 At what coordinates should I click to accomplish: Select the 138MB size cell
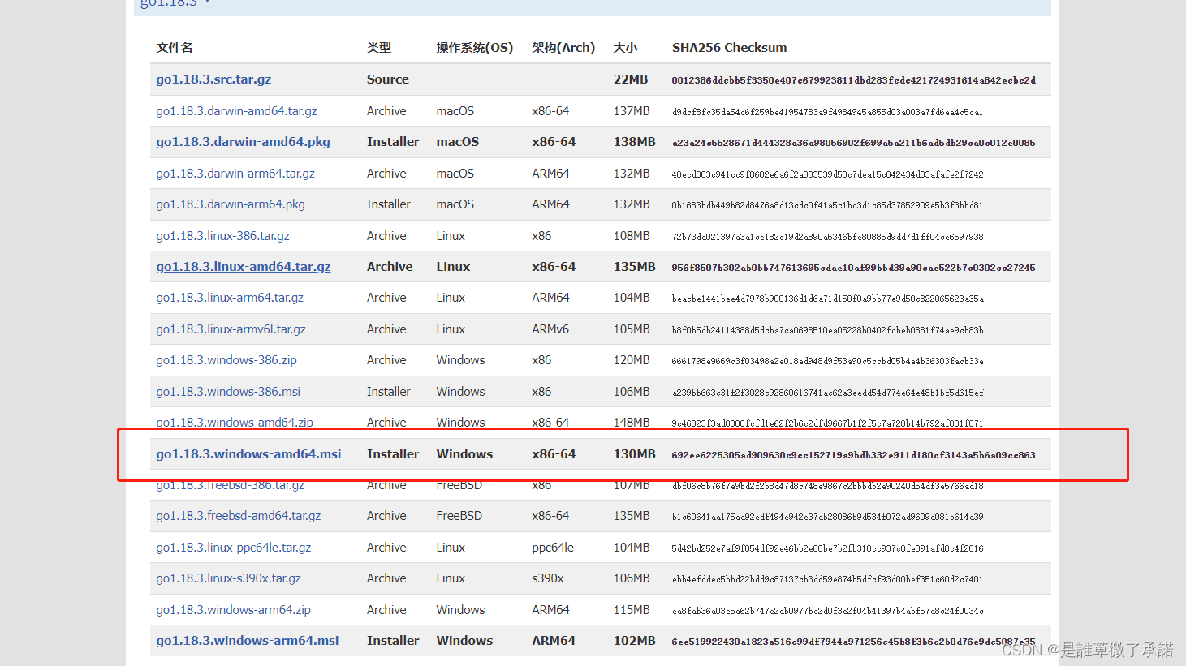click(x=635, y=142)
